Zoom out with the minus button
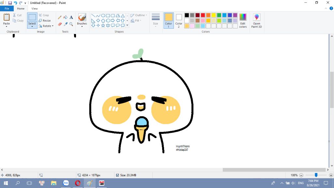 (x=301, y=175)
